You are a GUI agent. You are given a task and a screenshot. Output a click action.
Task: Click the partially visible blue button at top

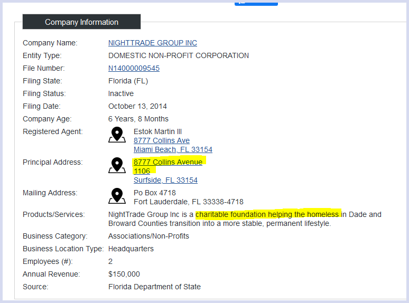(256, 3)
